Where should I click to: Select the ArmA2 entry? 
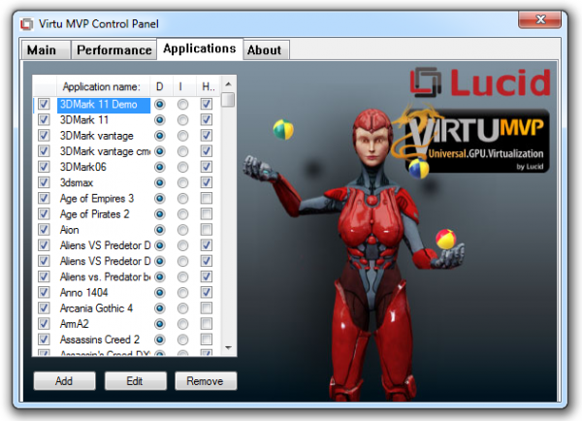75,324
